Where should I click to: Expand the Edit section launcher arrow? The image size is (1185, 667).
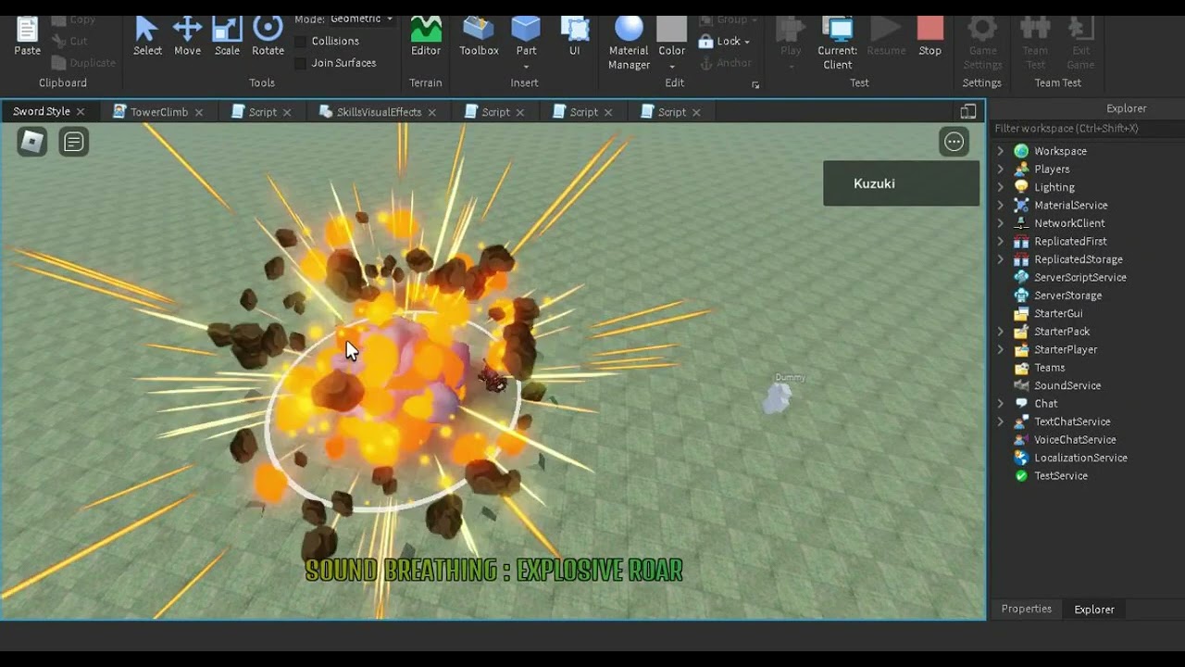[x=755, y=84]
